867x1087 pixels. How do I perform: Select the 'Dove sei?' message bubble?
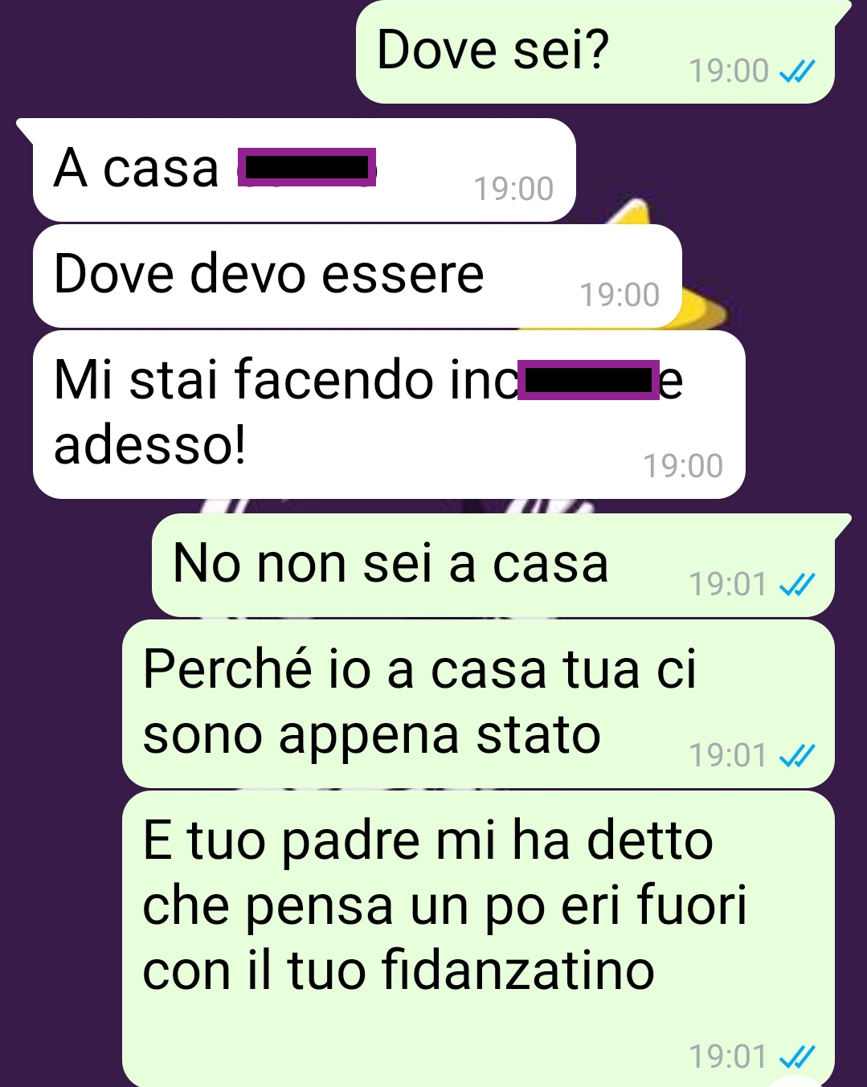[x=595, y=52]
